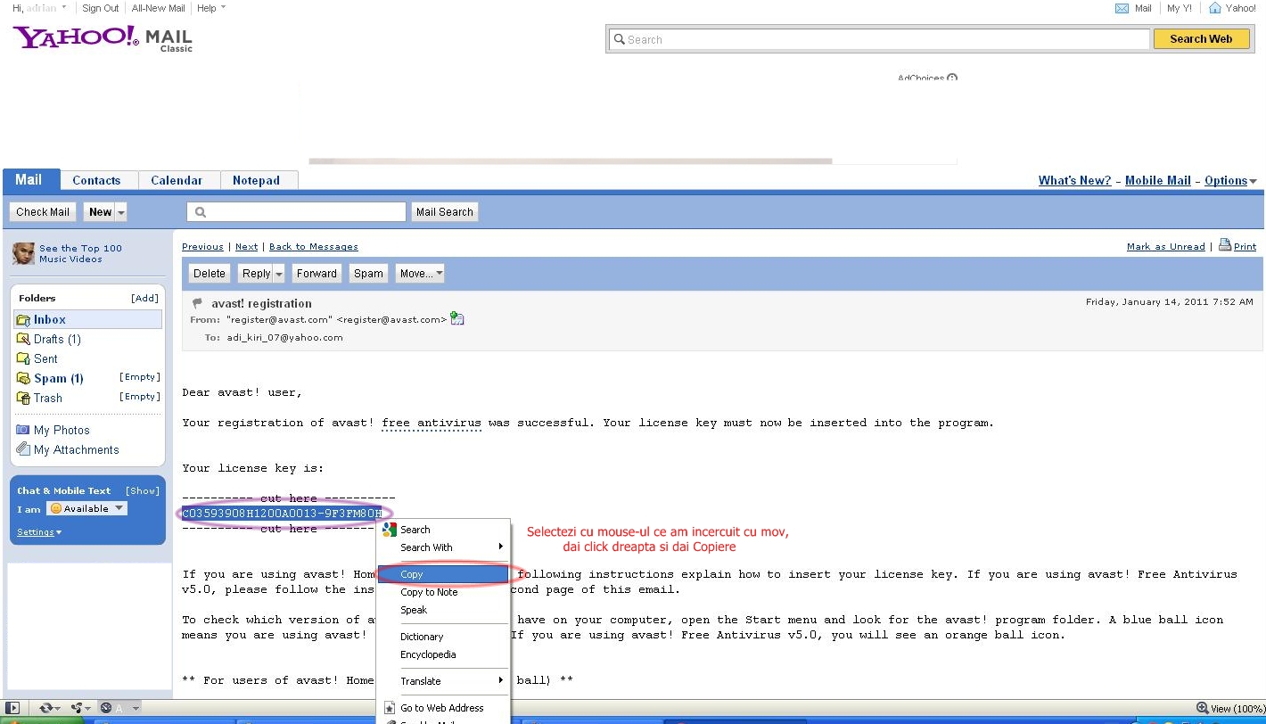Open the Available status dropdown
Screen dimensions: 1266x724
(86, 508)
